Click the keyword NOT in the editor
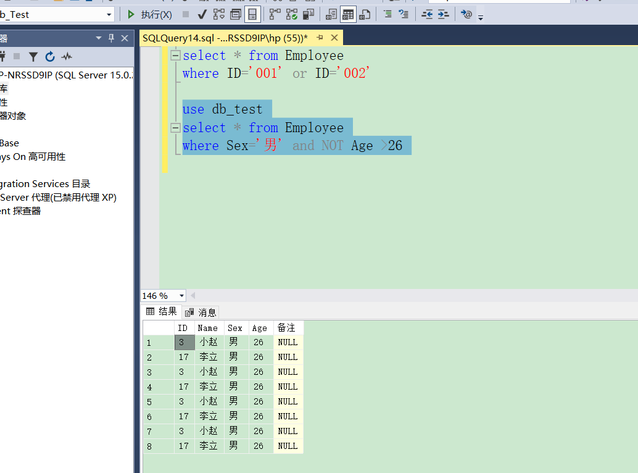The width and height of the screenshot is (638, 473). pos(332,145)
